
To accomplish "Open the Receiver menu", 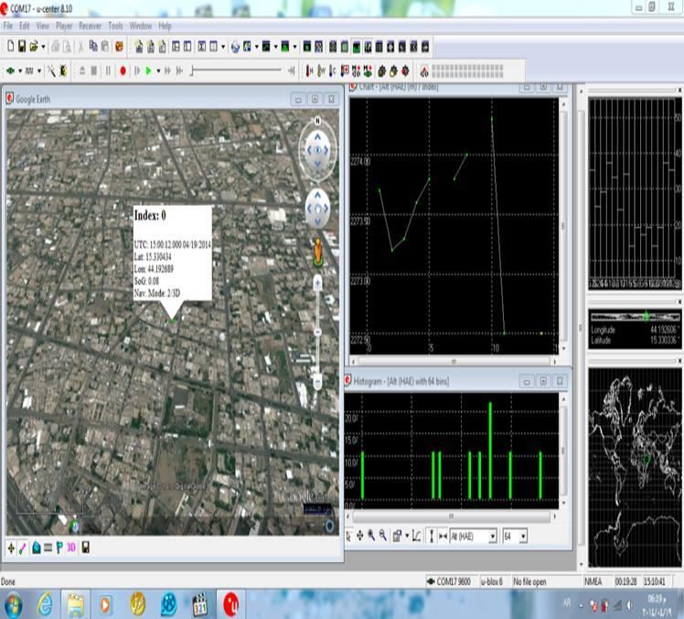I will tap(90, 26).
